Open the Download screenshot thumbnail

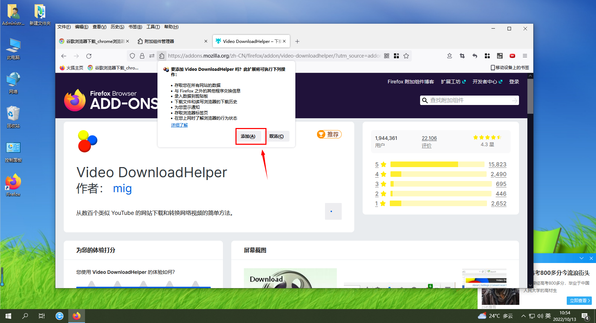(290, 278)
